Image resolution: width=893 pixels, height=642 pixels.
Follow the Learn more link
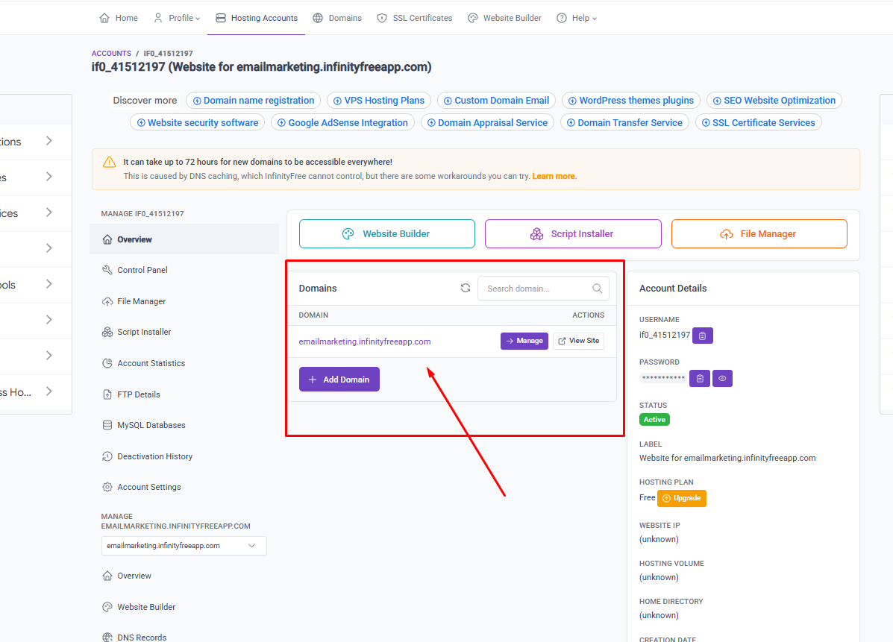[x=554, y=177]
